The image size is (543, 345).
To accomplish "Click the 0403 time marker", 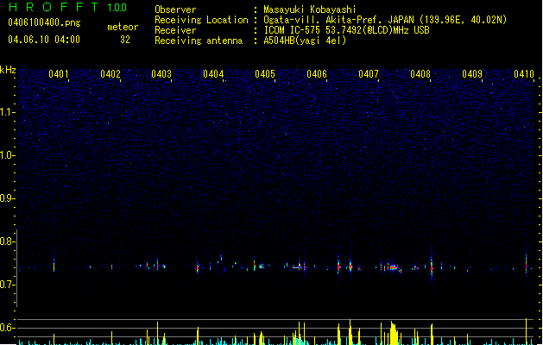I will click(x=161, y=74).
